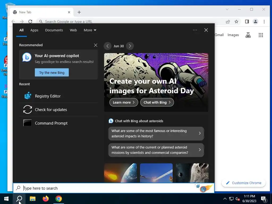Open Check for updates recent item
Screen dimensions: 272x204
(x=58, y=109)
